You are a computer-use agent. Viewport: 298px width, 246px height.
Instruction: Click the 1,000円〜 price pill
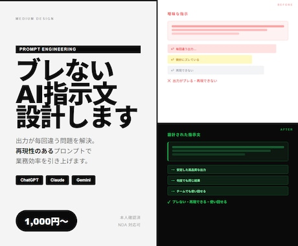47,221
